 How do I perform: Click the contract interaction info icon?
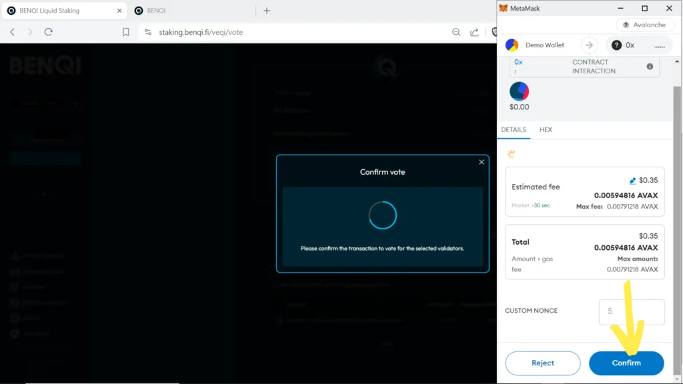(650, 67)
